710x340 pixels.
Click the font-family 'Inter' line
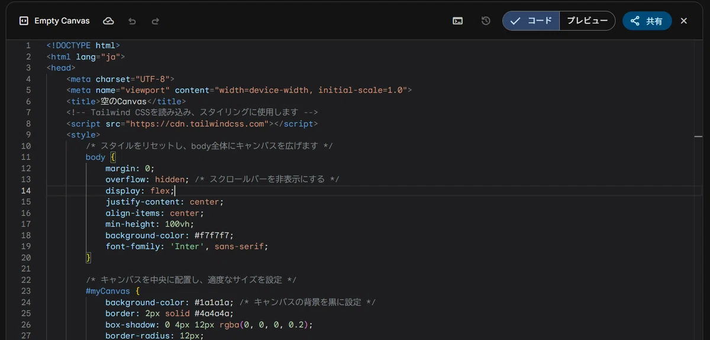pyautogui.click(x=186, y=247)
